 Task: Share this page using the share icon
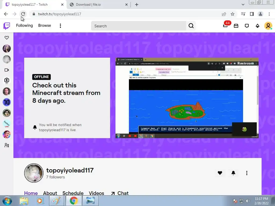click(x=224, y=14)
